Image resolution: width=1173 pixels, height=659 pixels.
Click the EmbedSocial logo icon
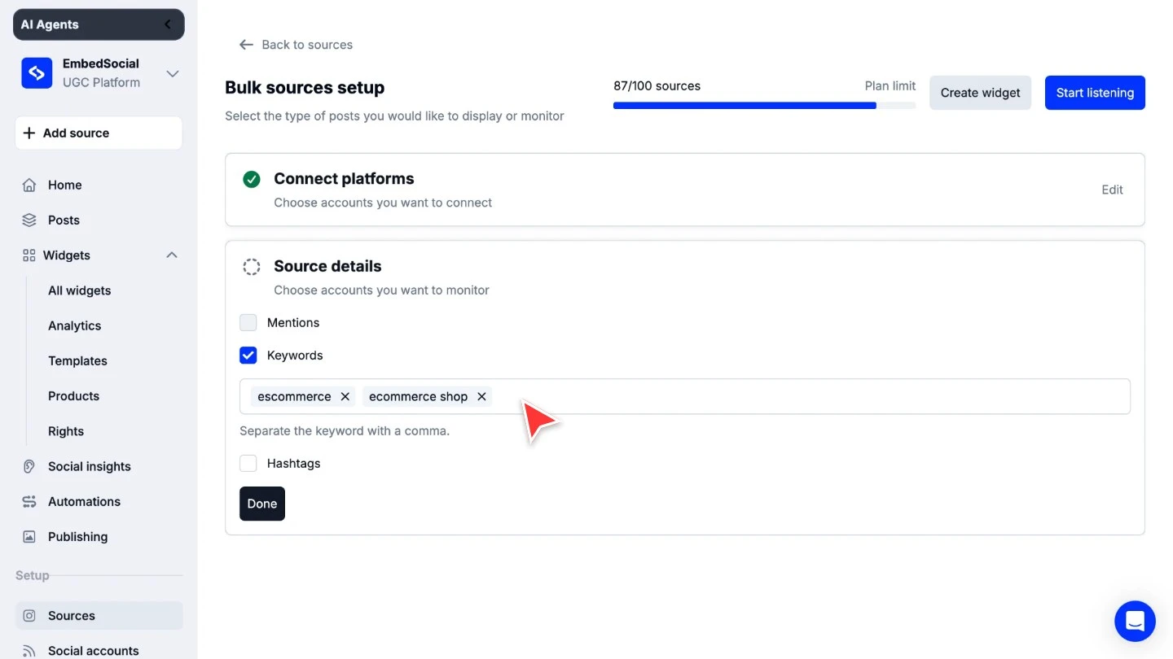pos(37,73)
